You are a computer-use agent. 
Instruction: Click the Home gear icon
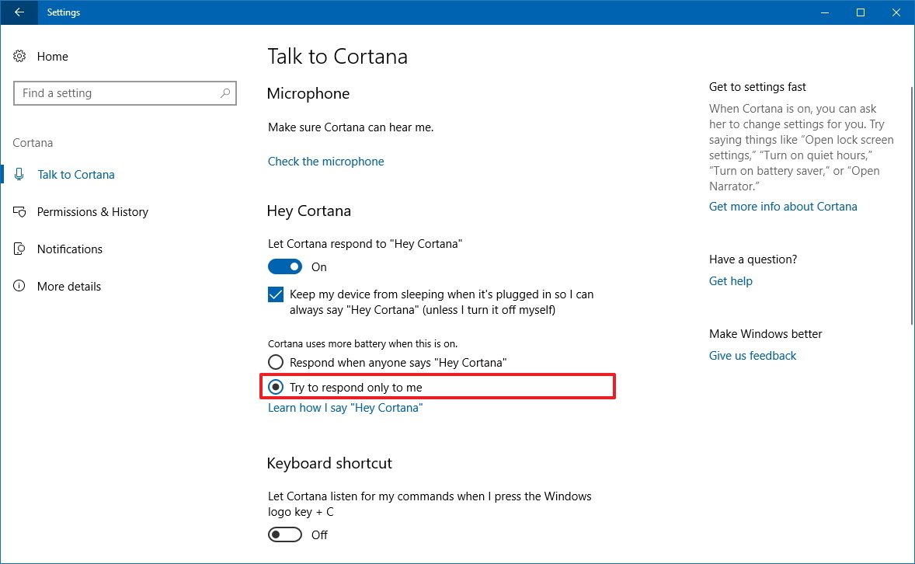click(x=20, y=57)
